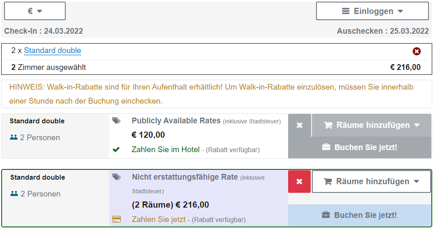
Task: Click the grey X button for Publicly Available Rates
Action: tap(300, 125)
